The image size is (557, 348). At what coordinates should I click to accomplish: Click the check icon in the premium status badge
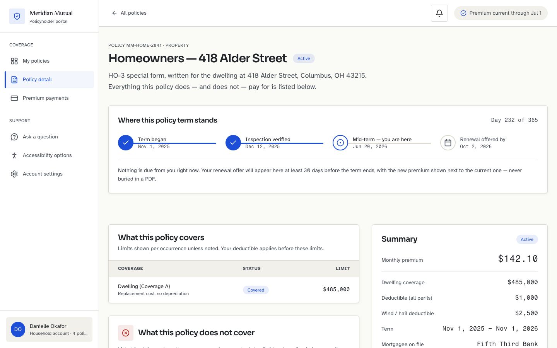(463, 13)
